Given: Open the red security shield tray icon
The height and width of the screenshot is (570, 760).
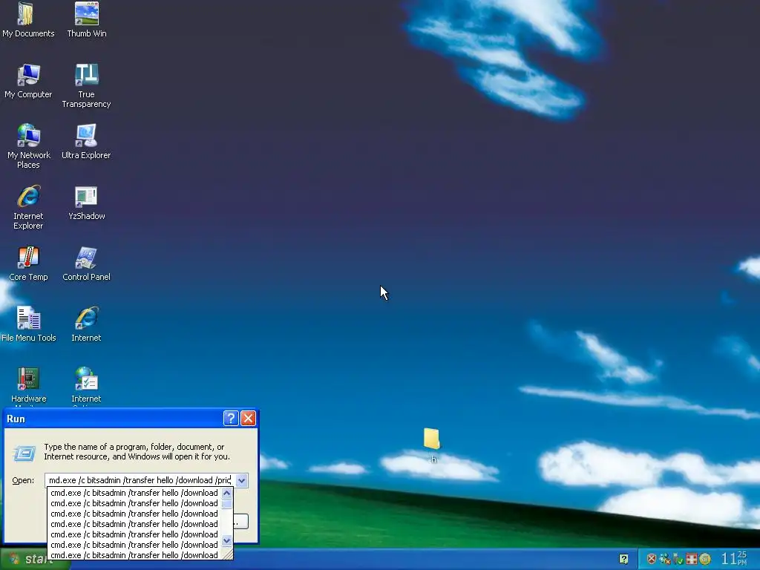Looking at the screenshot, I should [652, 560].
